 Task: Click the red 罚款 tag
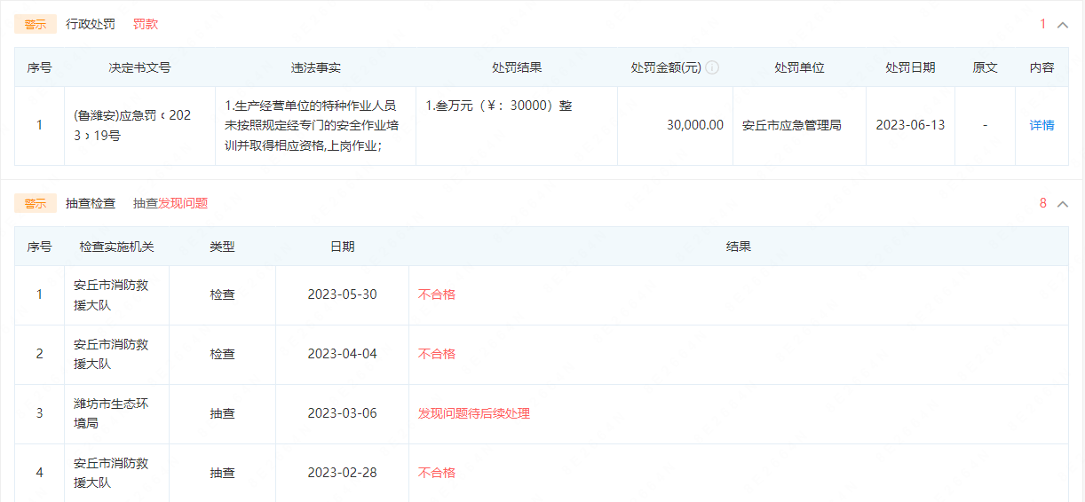(x=146, y=24)
